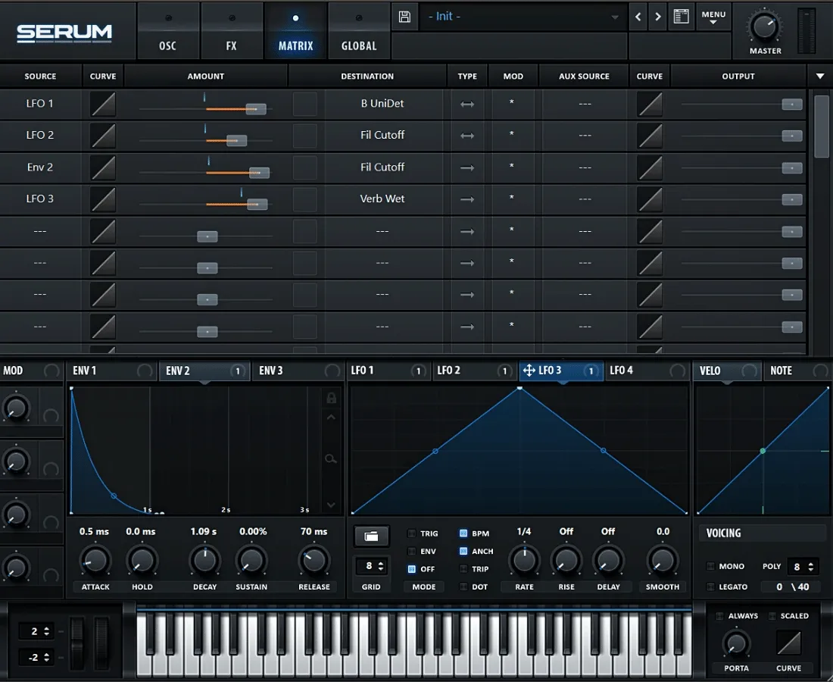Select the magnifier icon in the envelope panel
Viewport: 833px width, 682px height.
point(330,458)
